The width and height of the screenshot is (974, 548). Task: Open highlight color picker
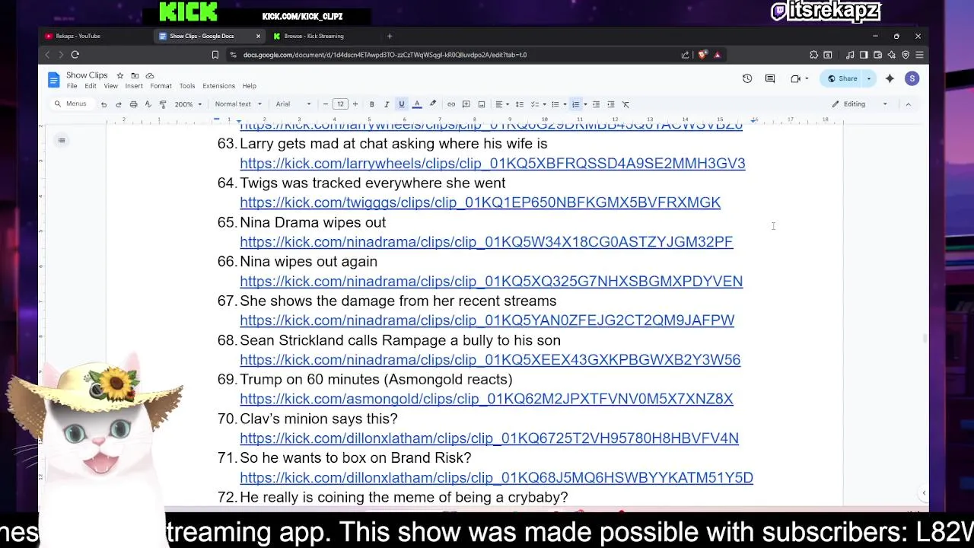click(432, 104)
